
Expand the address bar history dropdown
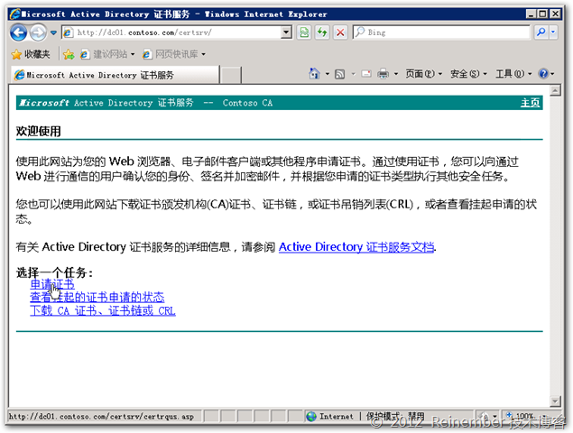click(287, 32)
